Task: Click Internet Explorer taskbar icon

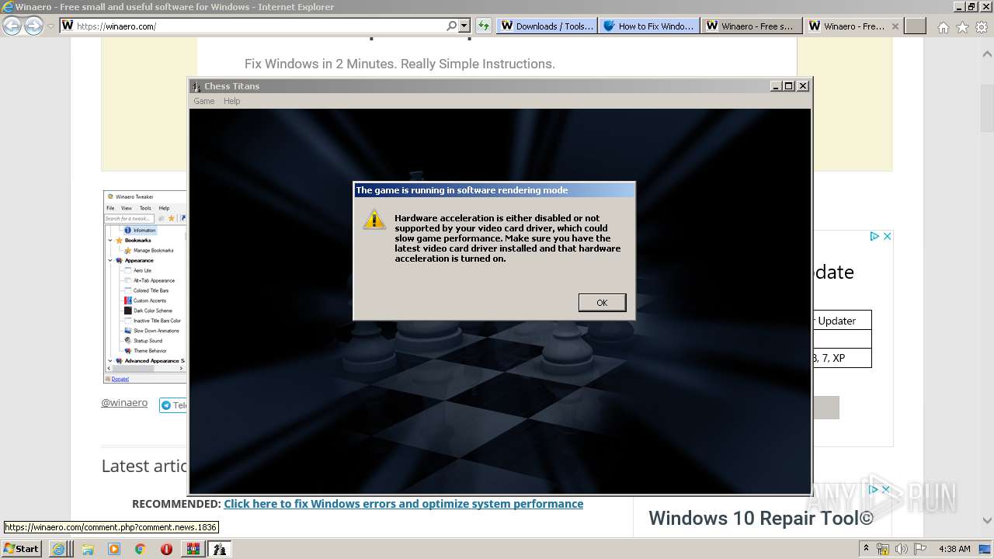Action: pyautogui.click(x=58, y=549)
